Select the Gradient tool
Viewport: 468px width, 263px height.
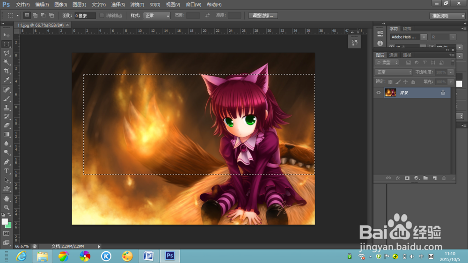[x=6, y=134]
